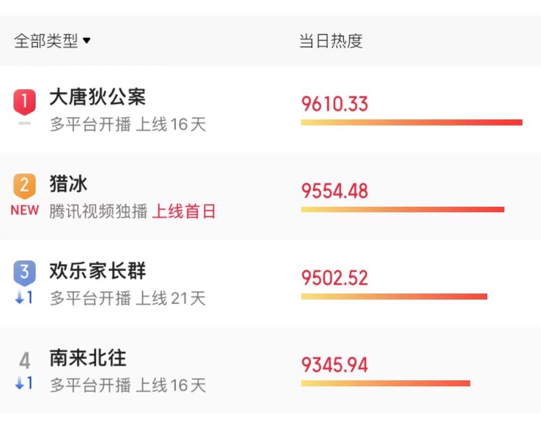Viewport: 541px width, 424px height.
Task: Click the unchanged dash under rank 1
Action: [25, 123]
